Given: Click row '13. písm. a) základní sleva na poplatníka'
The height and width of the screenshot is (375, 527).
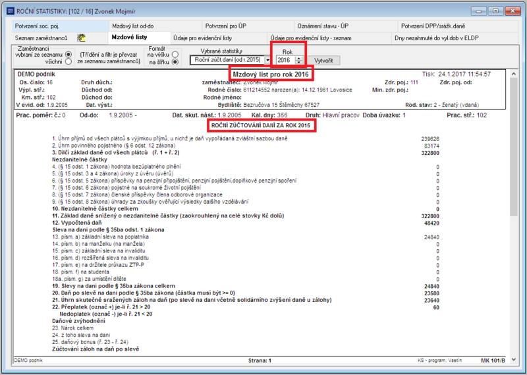Looking at the screenshot, I should coord(246,237).
